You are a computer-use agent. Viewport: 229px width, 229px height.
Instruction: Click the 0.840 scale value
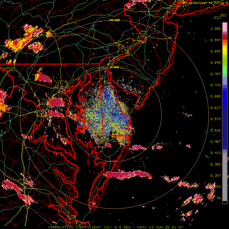216,63
